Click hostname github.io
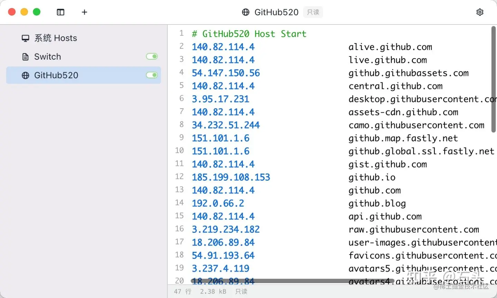 click(372, 177)
